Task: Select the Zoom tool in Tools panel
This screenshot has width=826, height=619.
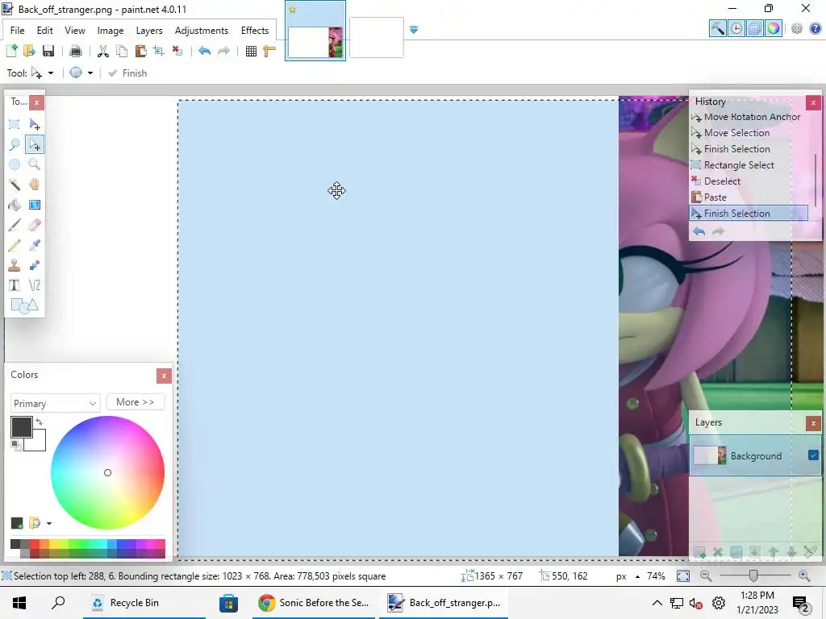Action: click(x=34, y=164)
